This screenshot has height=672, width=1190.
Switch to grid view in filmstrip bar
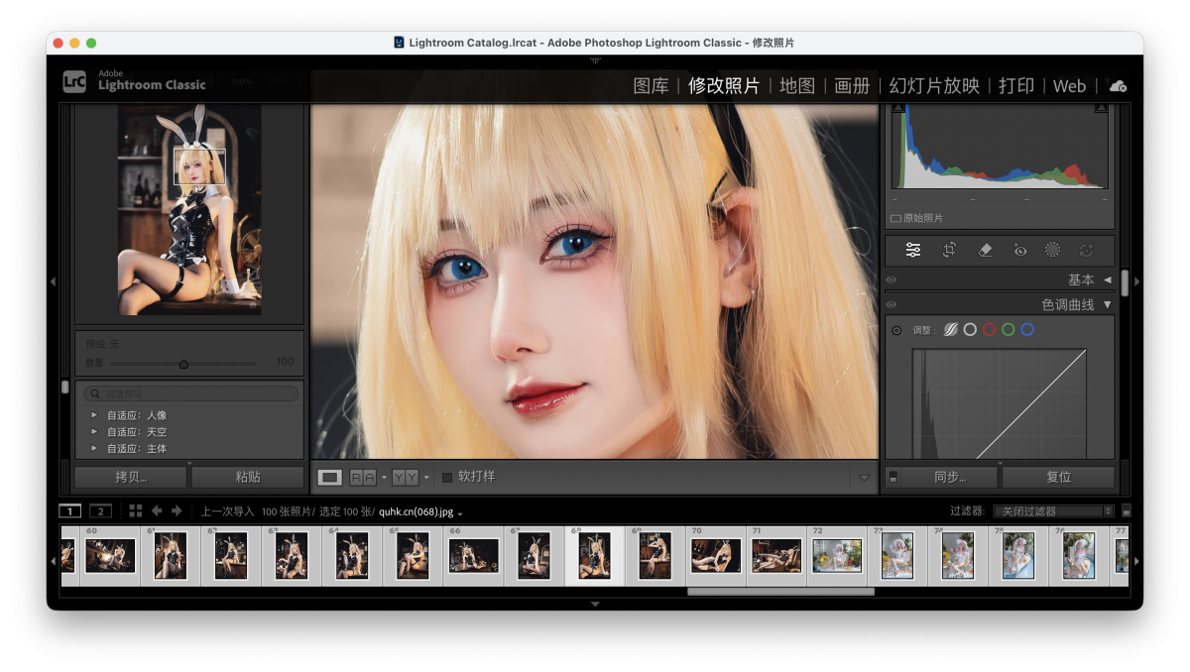tap(136, 510)
